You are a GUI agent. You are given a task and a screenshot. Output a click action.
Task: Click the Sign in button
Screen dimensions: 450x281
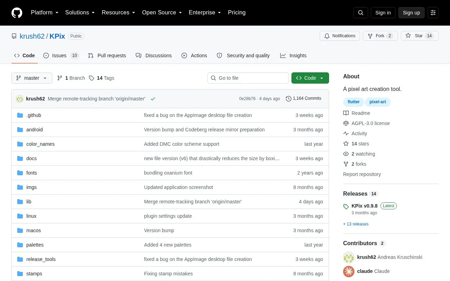383,13
